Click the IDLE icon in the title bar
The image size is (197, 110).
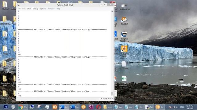pyautogui.click(x=18, y=5)
